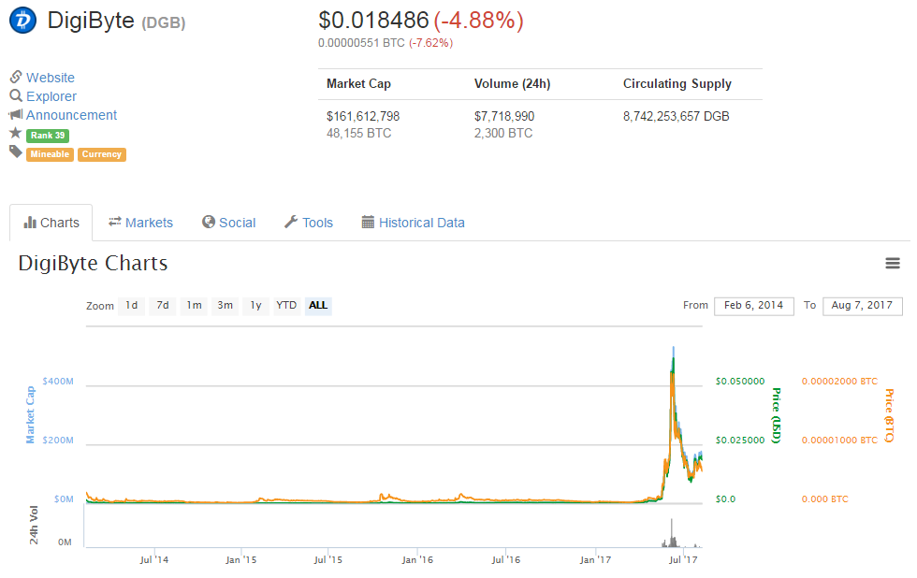Image resolution: width=917 pixels, height=578 pixels.
Task: Click the 24h Vol axis label
Action: click(x=34, y=526)
